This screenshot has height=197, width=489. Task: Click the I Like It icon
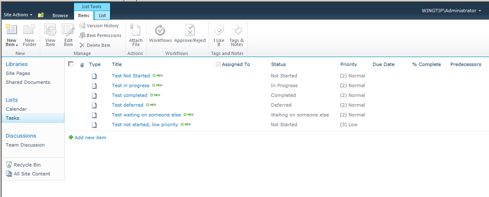[219, 31]
